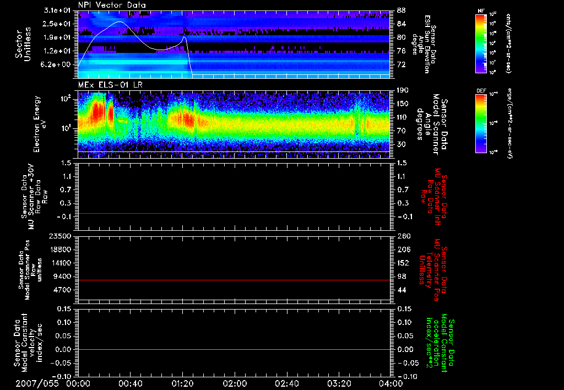Click the '88' sun elevation tick value
Viewport: 564px width, 390px height.
(402, 10)
